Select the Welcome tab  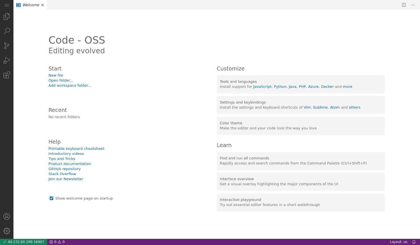click(x=30, y=5)
